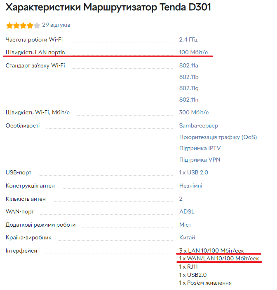Open the ADSL WAN-port link

(x=187, y=211)
